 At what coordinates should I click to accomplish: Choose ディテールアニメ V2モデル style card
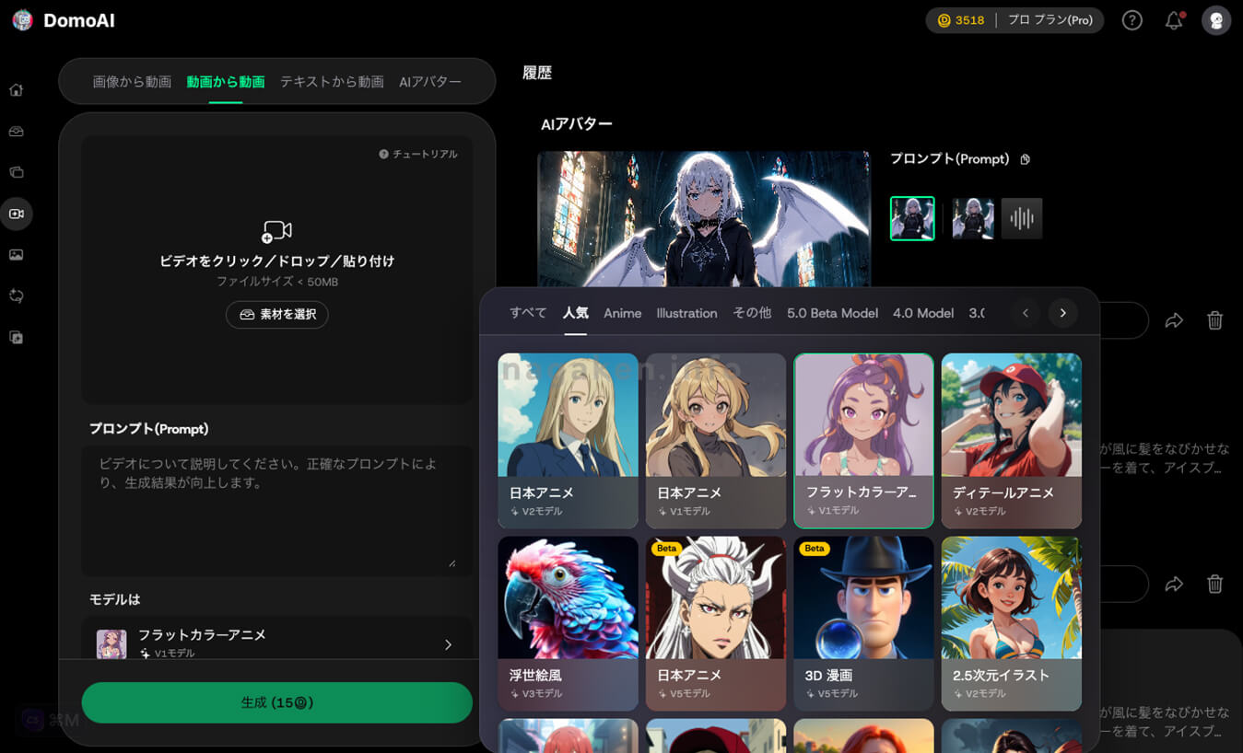coord(1012,440)
